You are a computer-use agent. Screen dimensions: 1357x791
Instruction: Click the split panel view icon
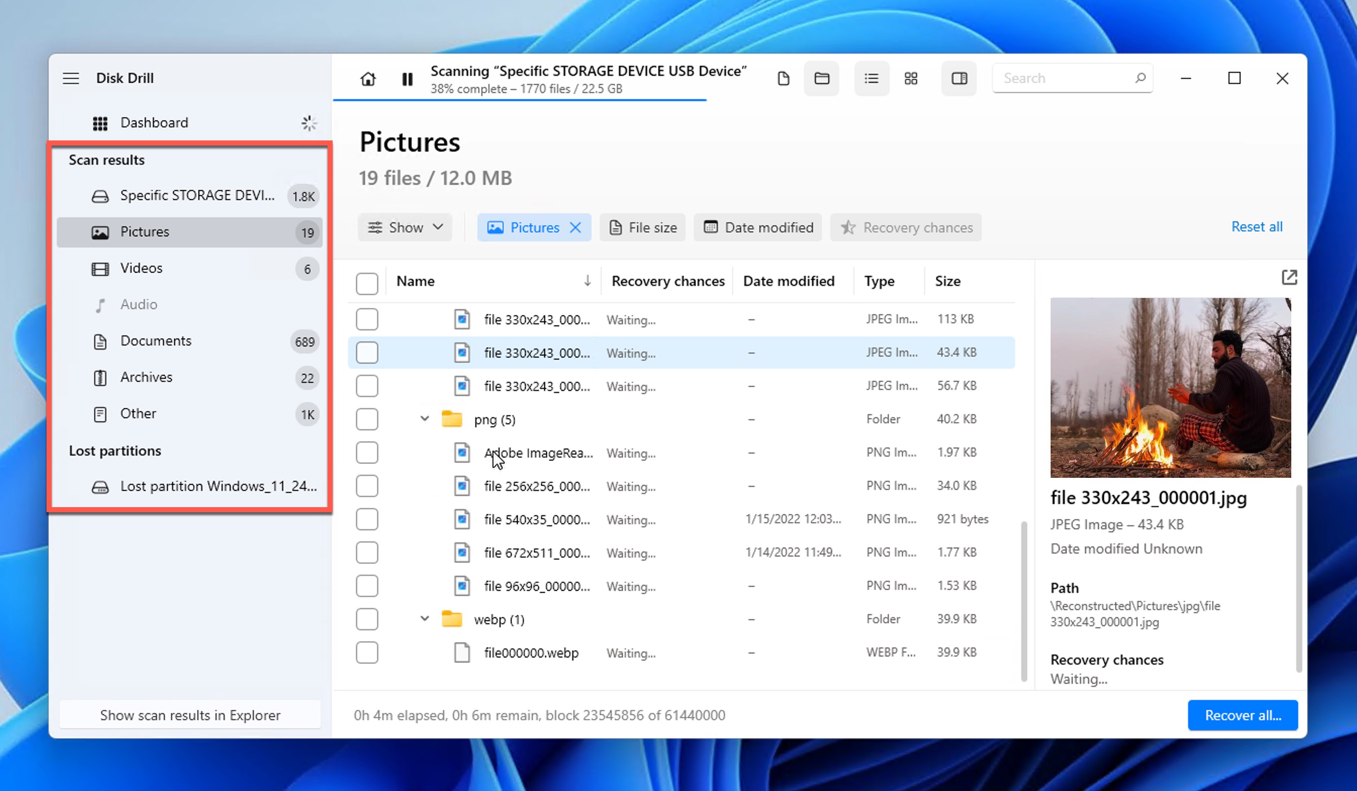click(x=960, y=78)
